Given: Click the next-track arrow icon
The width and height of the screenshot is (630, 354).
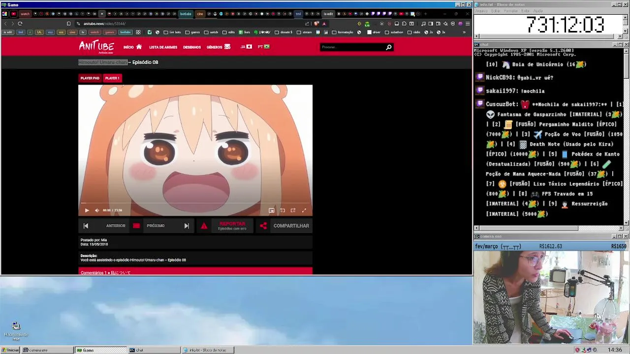Looking at the screenshot, I should click(187, 226).
